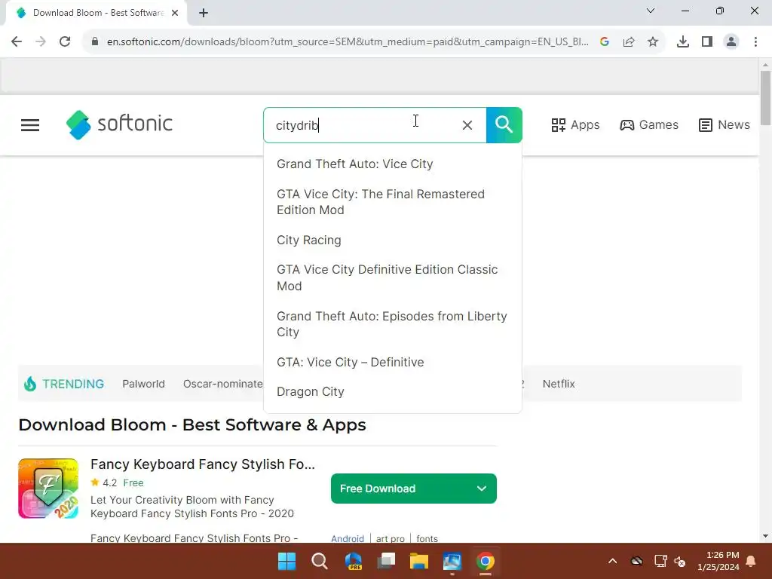
Task: Reload the current page
Action: click(x=65, y=42)
